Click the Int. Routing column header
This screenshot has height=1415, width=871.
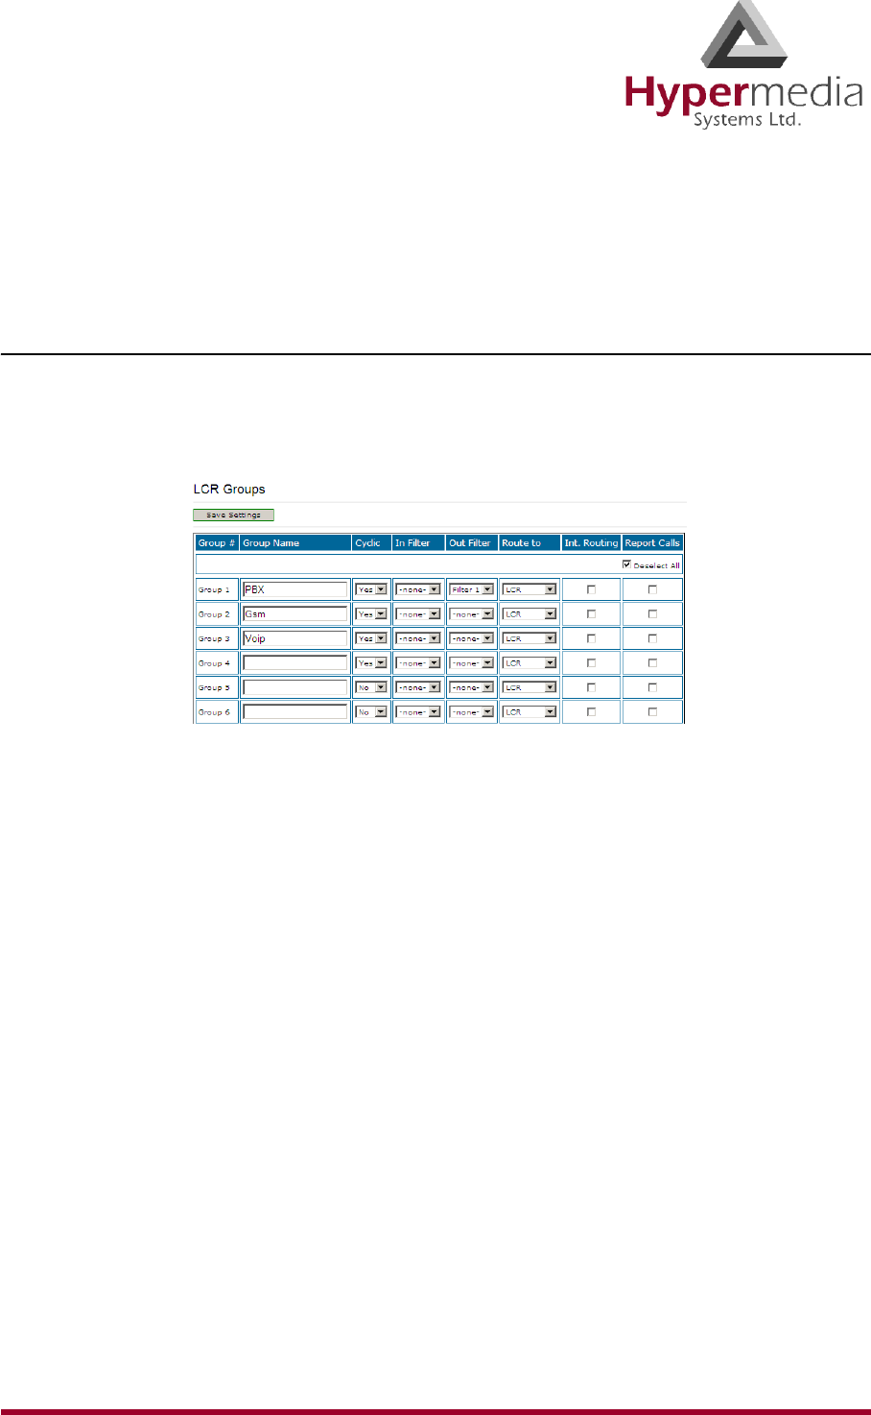591,543
